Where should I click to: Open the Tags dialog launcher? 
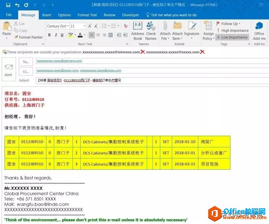pos(249,44)
